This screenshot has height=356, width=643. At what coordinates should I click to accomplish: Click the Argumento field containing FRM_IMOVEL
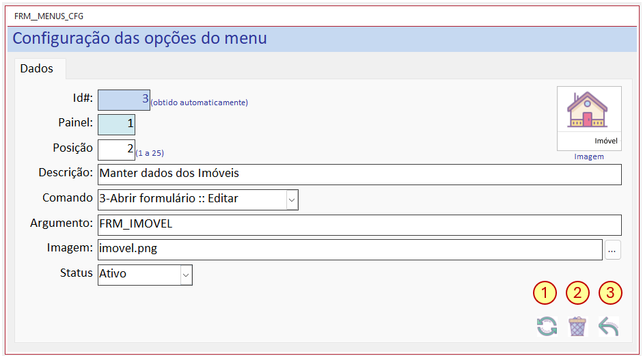[359, 225]
